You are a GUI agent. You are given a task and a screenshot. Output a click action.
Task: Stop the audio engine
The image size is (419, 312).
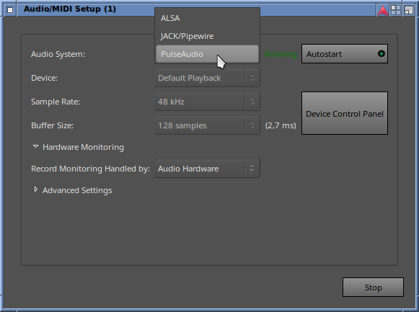point(373,288)
